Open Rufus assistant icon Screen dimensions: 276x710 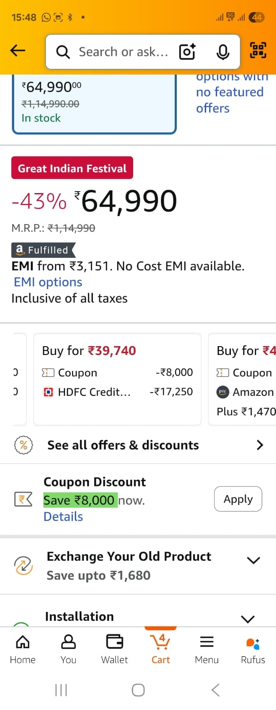coord(253,648)
